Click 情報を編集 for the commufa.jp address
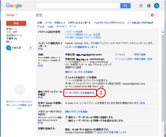This screenshot has height=137, width=166. pyautogui.click(x=140, y=59)
